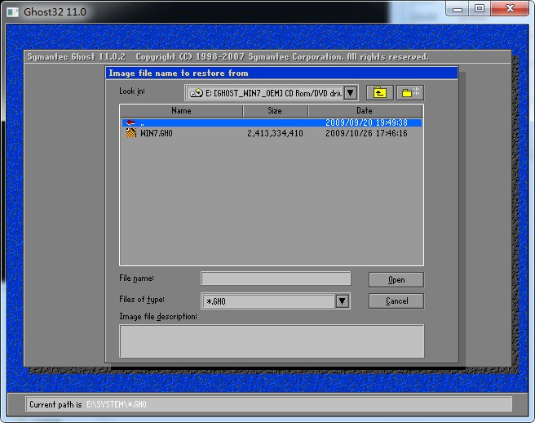The width and height of the screenshot is (535, 423).
Task: Click the 2009/09/20 19:49:38 date entry
Action: click(366, 122)
